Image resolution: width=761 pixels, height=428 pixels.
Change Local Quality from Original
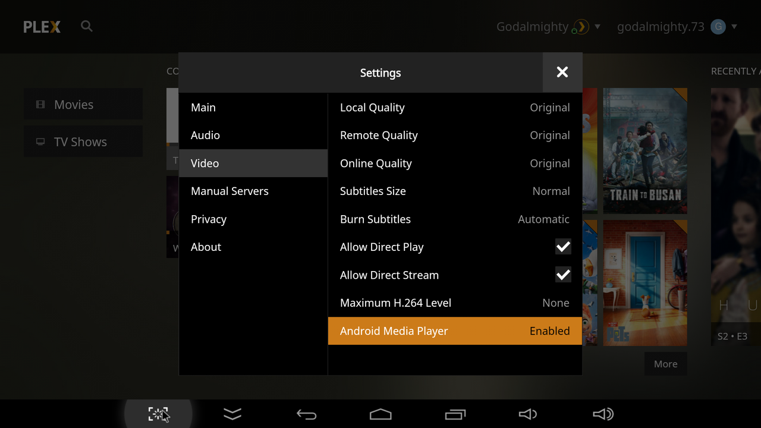click(x=455, y=108)
